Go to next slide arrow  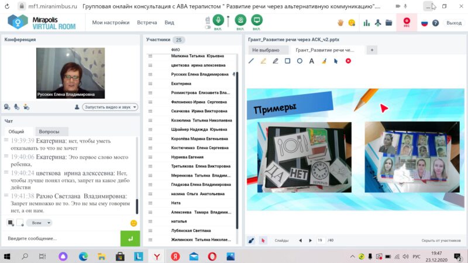(x=311, y=240)
